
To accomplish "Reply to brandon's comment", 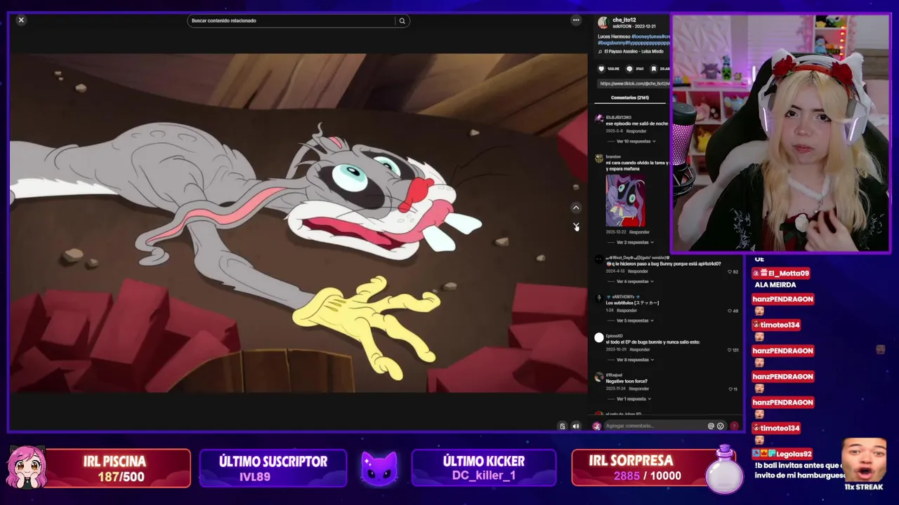I will click(x=639, y=232).
